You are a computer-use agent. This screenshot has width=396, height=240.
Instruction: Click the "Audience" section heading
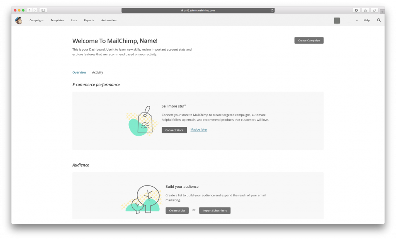coord(81,165)
